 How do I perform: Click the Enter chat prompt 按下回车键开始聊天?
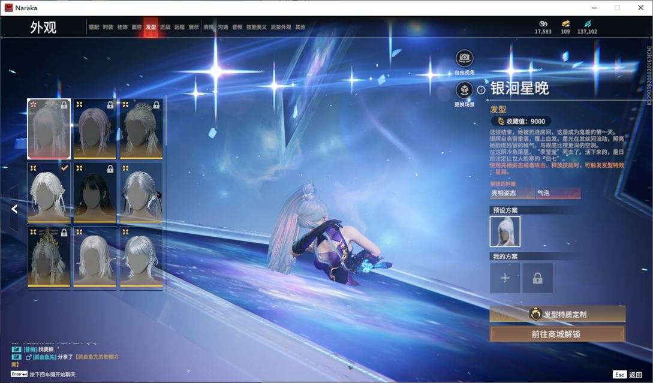pyautogui.click(x=43, y=374)
